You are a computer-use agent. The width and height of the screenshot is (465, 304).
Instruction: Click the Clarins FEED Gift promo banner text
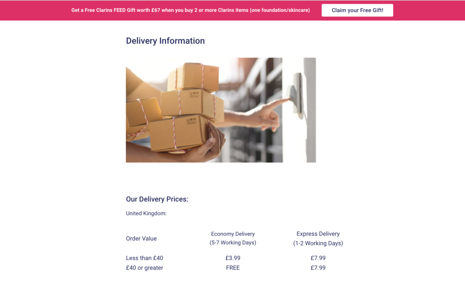click(190, 10)
